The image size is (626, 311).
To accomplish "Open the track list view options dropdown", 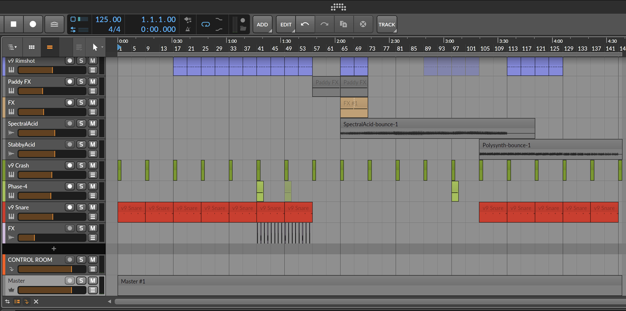I will pos(12,47).
